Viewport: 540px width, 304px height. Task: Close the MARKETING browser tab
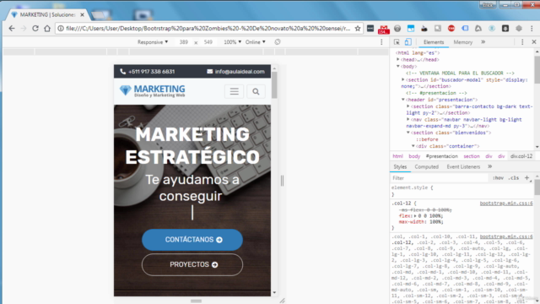[x=82, y=15]
